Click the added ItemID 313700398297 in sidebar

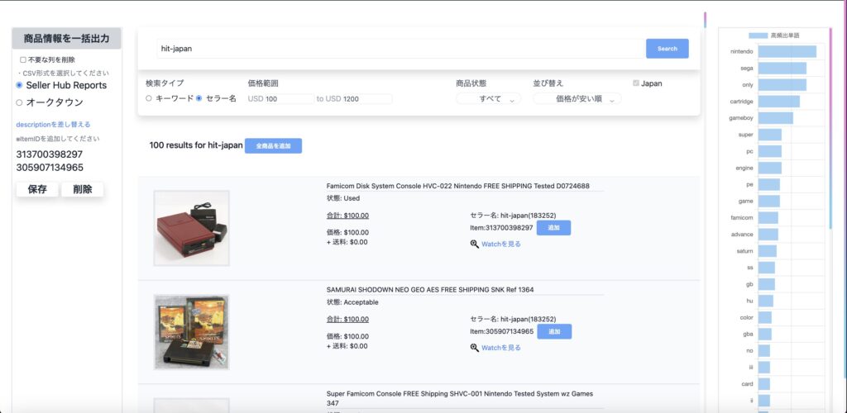(50, 154)
